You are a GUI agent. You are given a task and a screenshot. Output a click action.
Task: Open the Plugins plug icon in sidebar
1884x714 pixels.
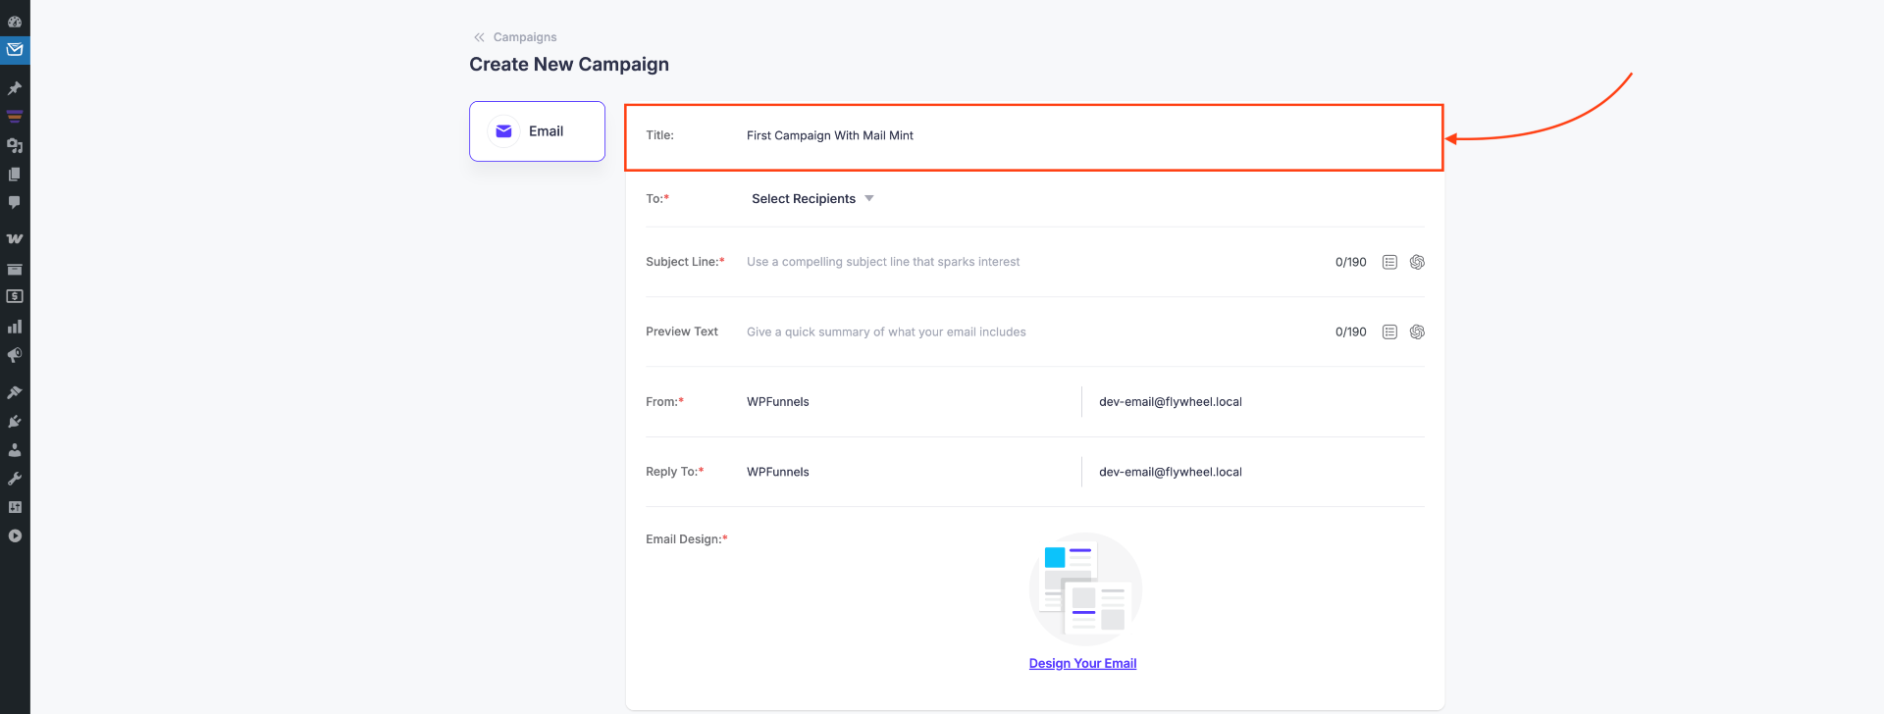point(15,421)
